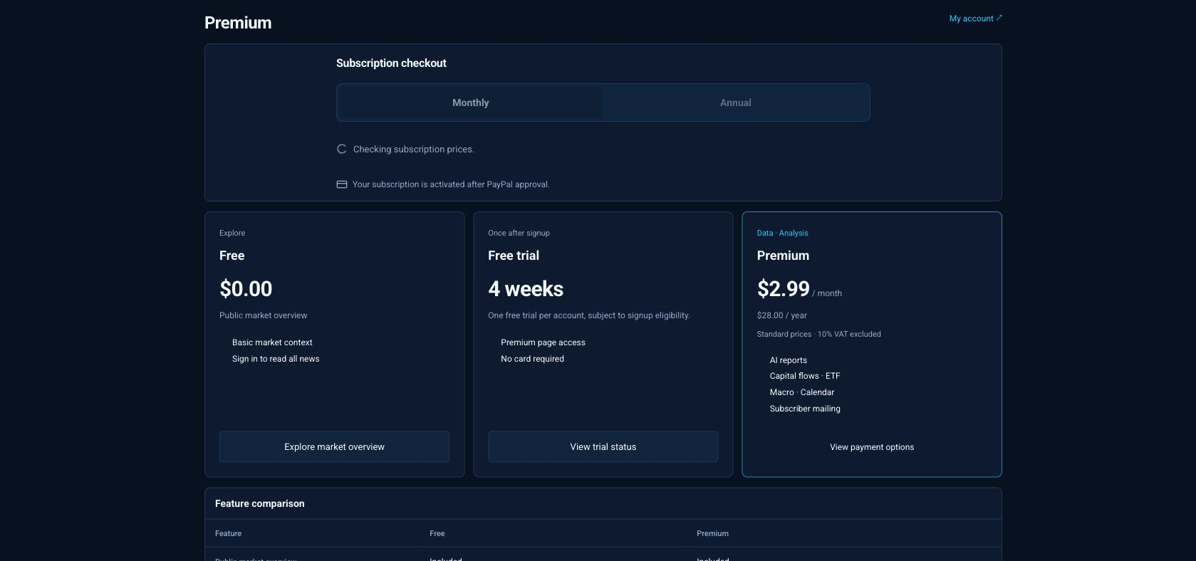This screenshot has height=561, width=1196.
Task: Click the PayPal approval notice text
Action: click(451, 184)
